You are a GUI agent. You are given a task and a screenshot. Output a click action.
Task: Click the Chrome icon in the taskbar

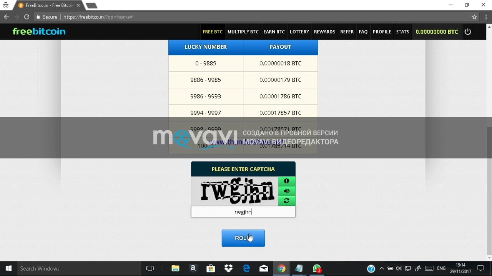pyautogui.click(x=281, y=268)
